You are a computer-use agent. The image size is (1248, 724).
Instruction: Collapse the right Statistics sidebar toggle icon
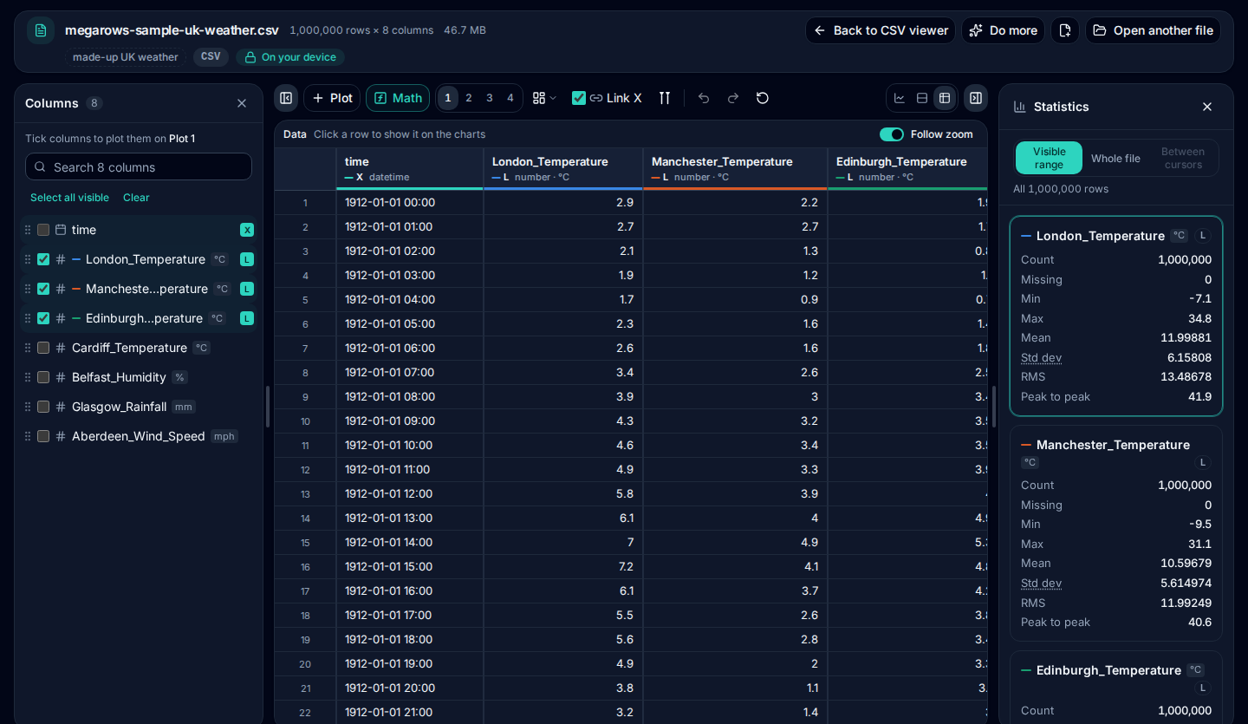click(976, 98)
